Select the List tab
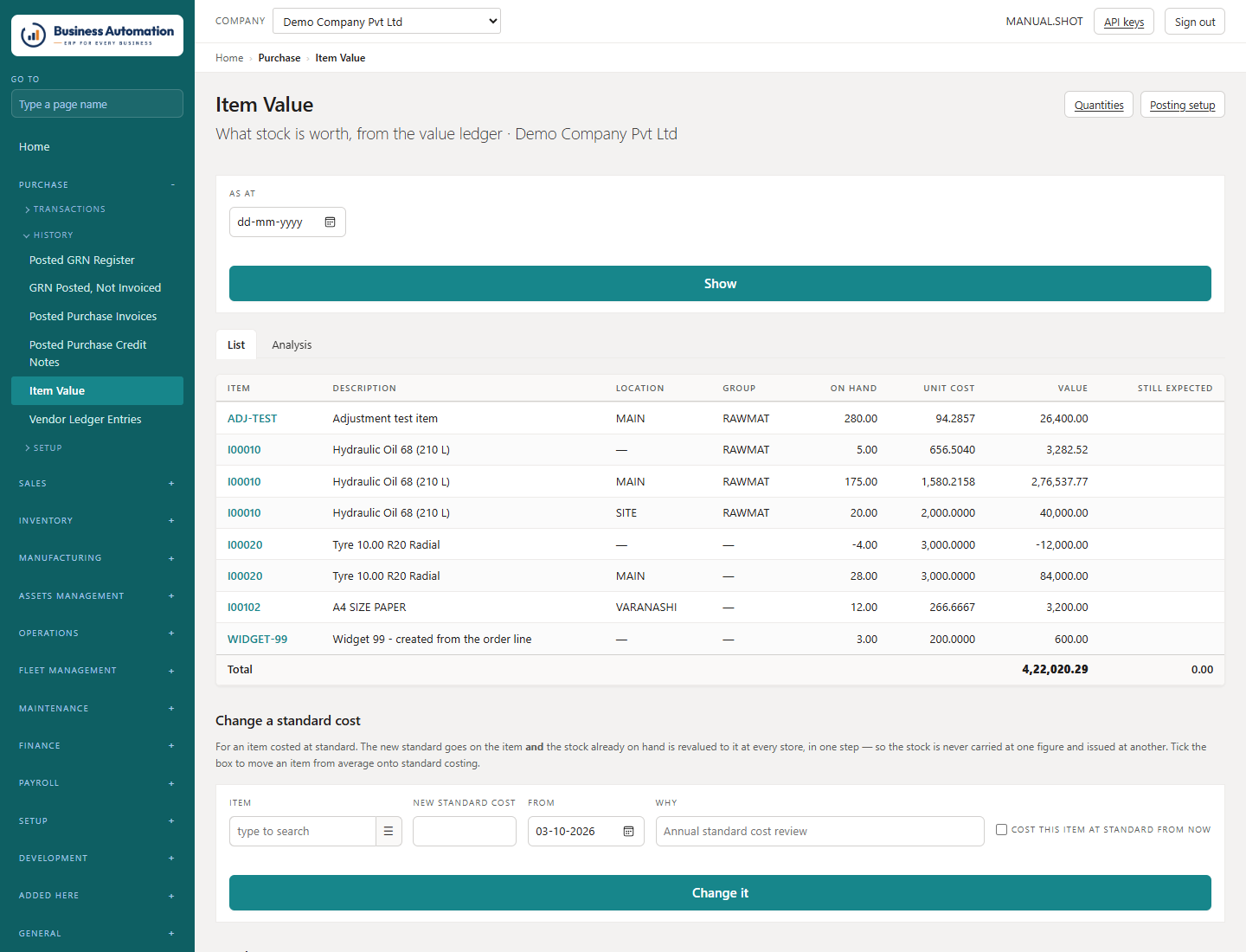 [x=236, y=344]
